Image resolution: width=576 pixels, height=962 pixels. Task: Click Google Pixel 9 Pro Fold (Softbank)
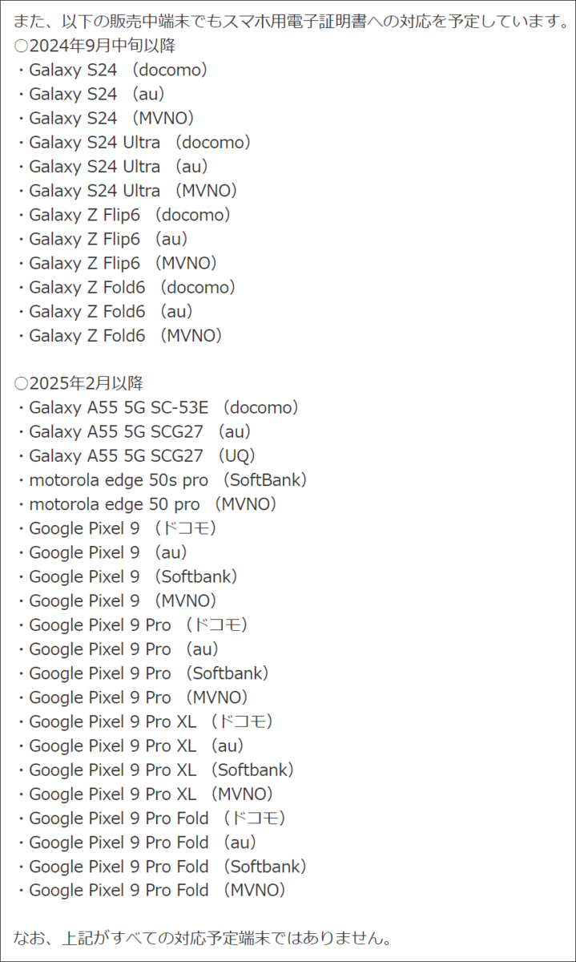(x=163, y=866)
